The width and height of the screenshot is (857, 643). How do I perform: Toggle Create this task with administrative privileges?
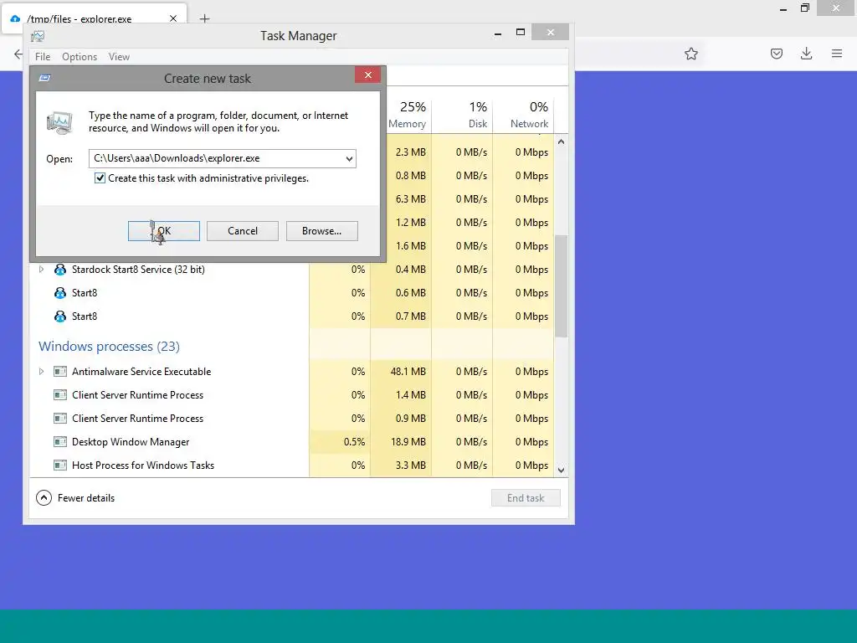point(100,178)
